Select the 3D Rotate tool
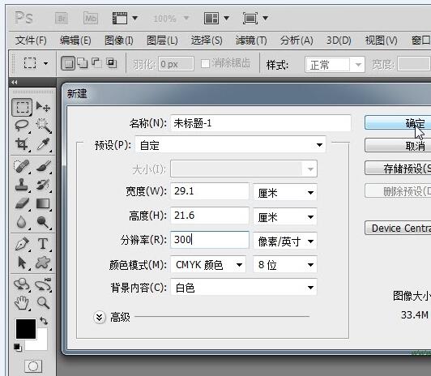 point(21,284)
